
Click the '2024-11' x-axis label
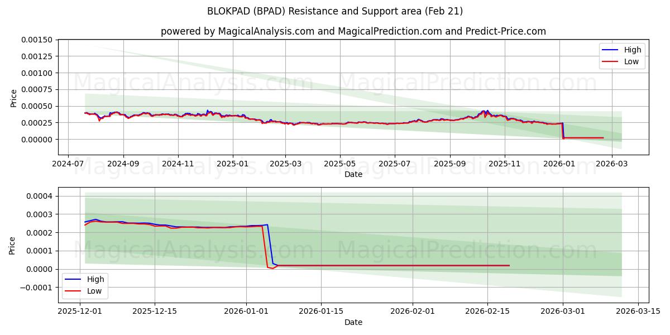pyautogui.click(x=178, y=164)
